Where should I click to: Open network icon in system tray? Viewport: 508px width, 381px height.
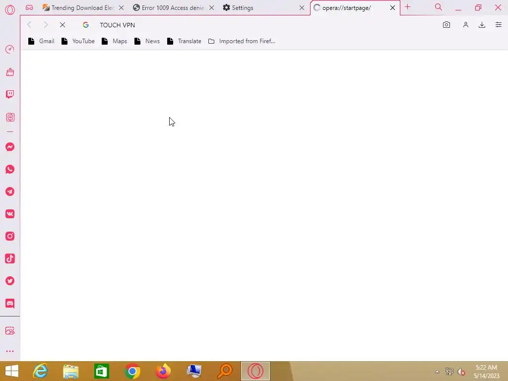click(449, 372)
